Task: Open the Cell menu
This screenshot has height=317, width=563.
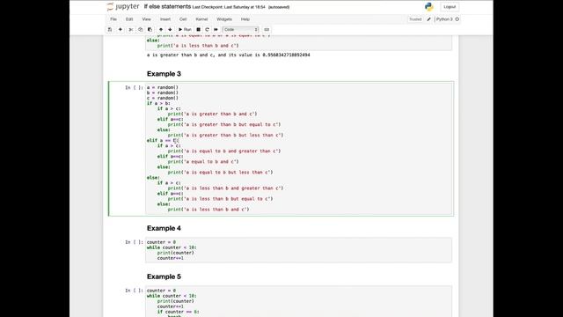Action: 183,19
